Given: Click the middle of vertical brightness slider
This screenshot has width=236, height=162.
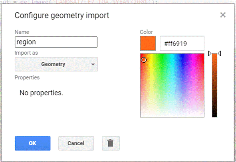Looking at the screenshot, I should (214, 85).
